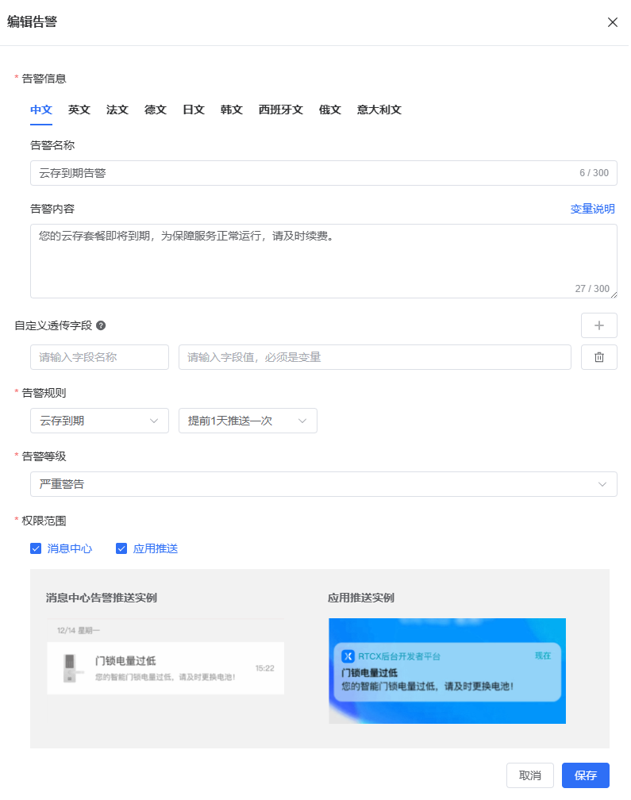The image size is (631, 800).
Task: Click the 应用推送实例 heading
Action: [361, 598]
